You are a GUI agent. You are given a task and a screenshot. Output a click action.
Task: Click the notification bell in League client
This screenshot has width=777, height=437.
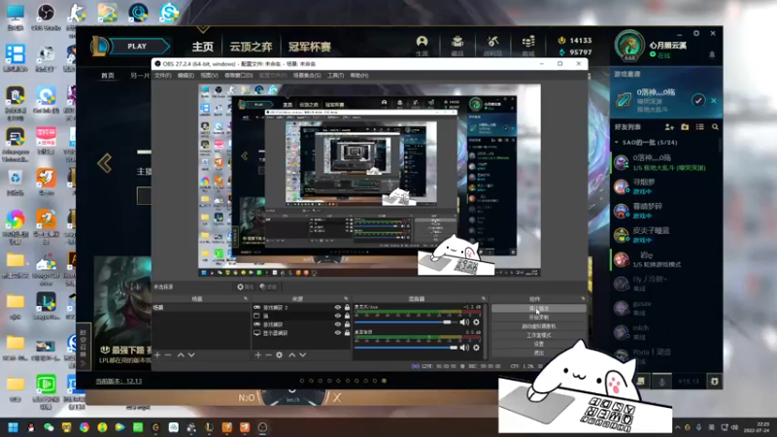(712, 54)
